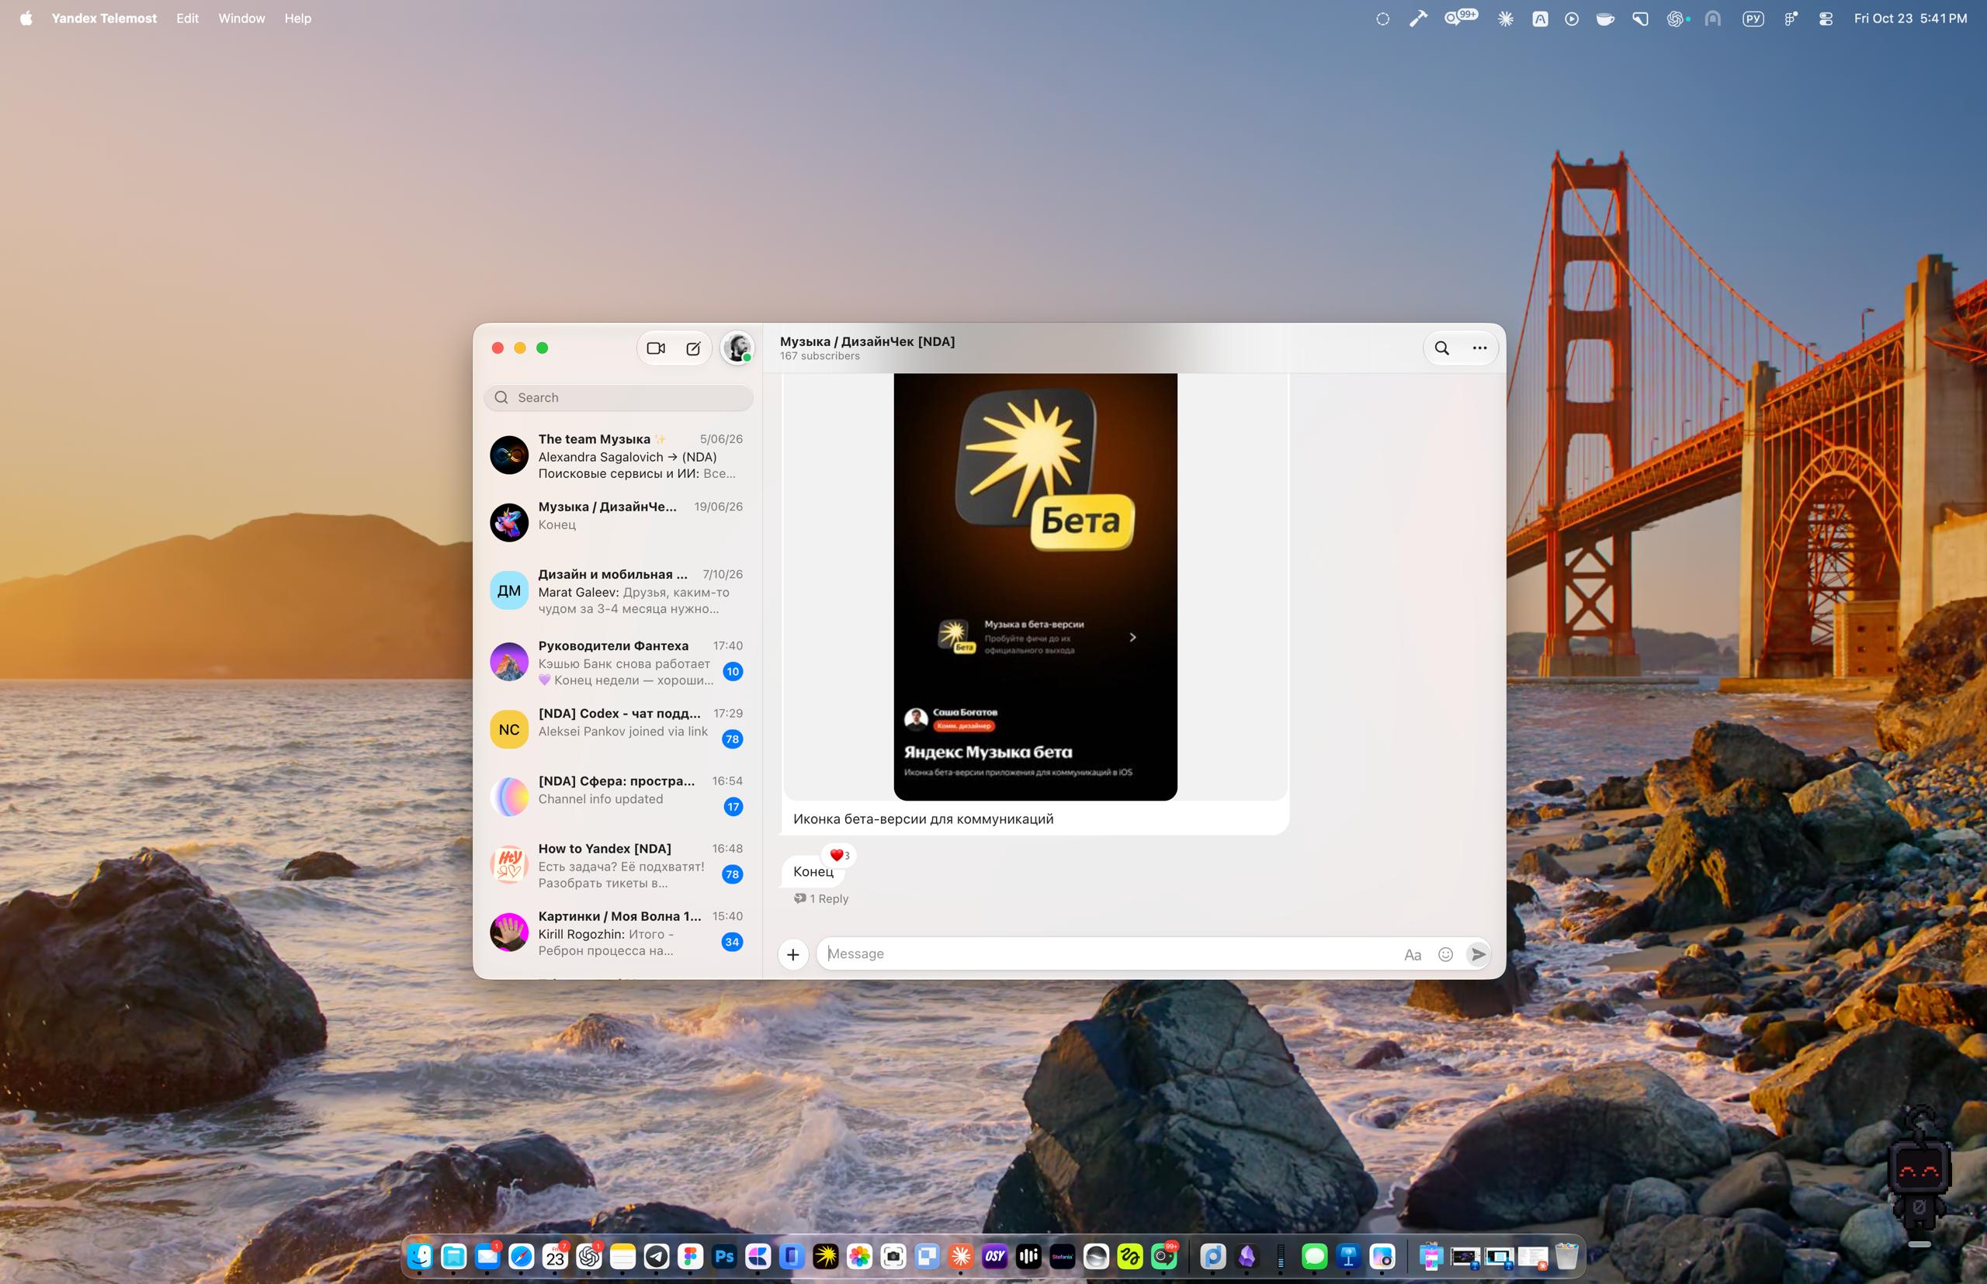The image size is (1987, 1284).
Task: Open the 1 Reply thread link
Action: click(822, 898)
